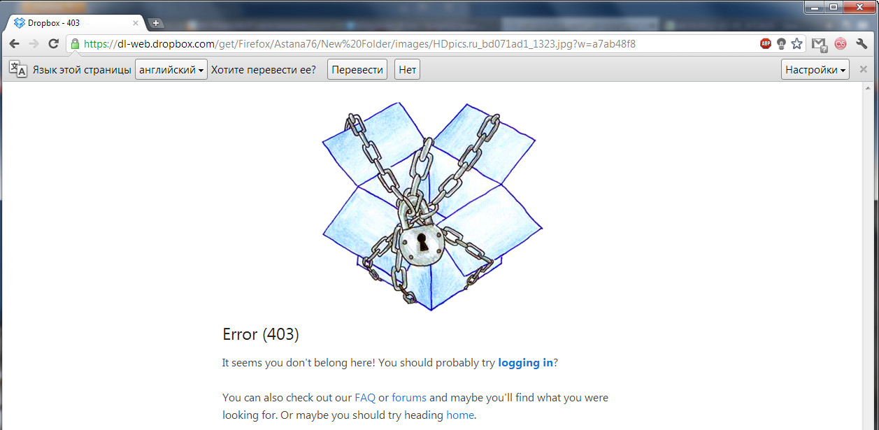Open the forums link
Viewport: 879px width, 430px height.
click(409, 397)
